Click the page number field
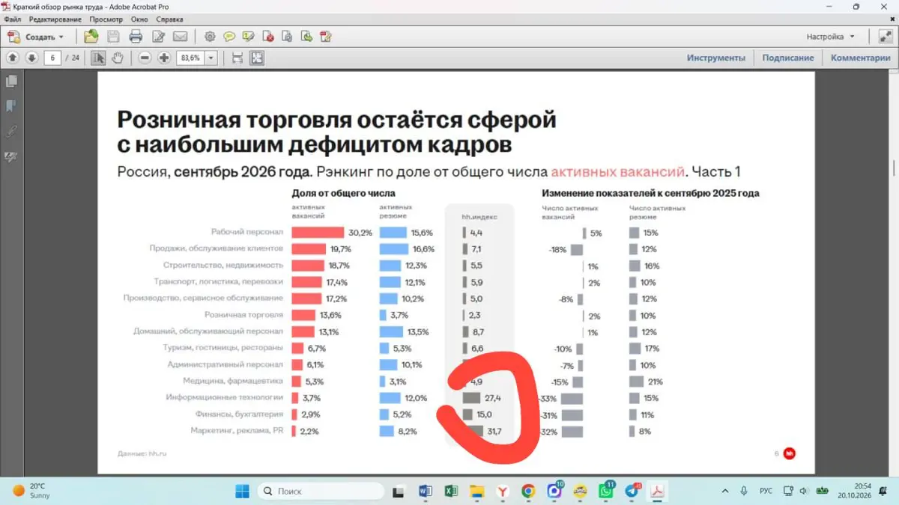 (52, 58)
